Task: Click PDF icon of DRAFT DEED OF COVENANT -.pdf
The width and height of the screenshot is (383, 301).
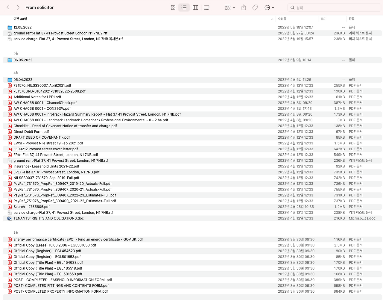Action: (x=10, y=137)
